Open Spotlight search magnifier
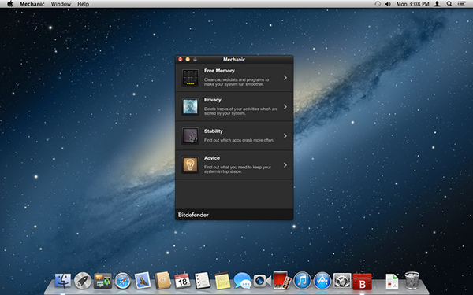473x295 pixels. click(449, 4)
